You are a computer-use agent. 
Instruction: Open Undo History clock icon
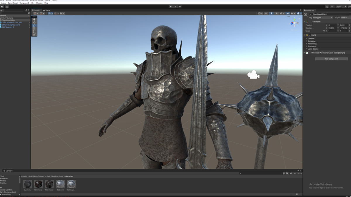(x=327, y=6)
